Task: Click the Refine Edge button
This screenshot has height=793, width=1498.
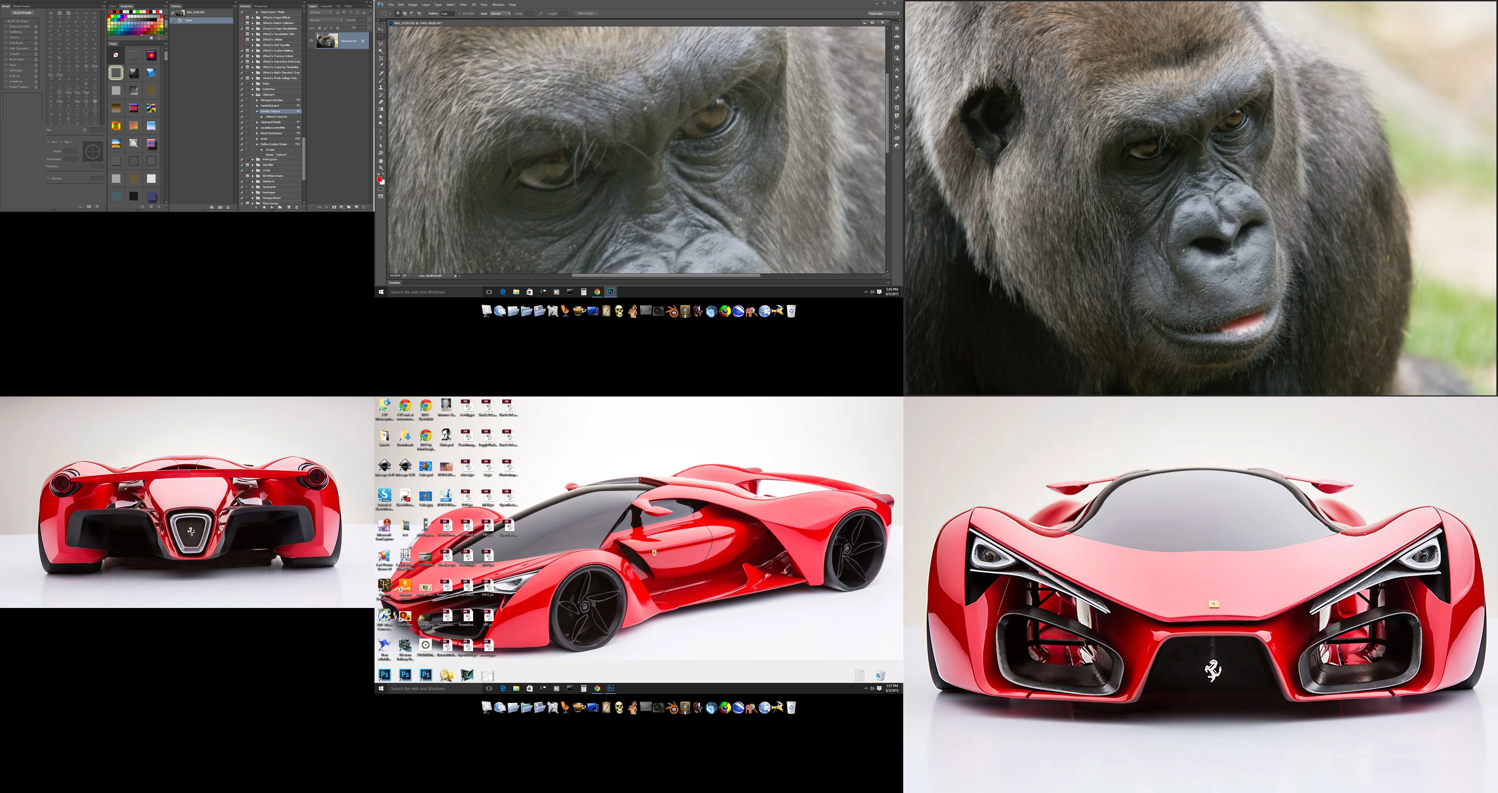Action: point(586,13)
